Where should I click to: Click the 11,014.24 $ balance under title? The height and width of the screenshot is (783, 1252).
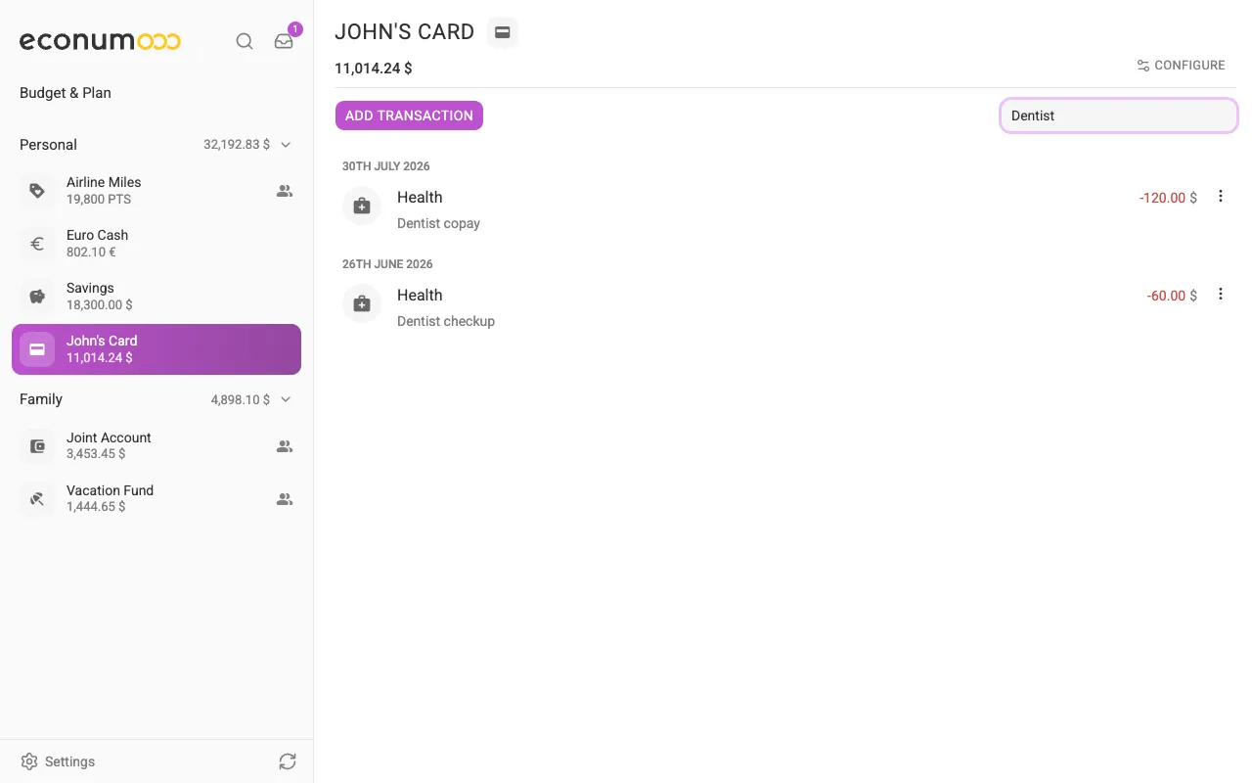click(x=374, y=69)
